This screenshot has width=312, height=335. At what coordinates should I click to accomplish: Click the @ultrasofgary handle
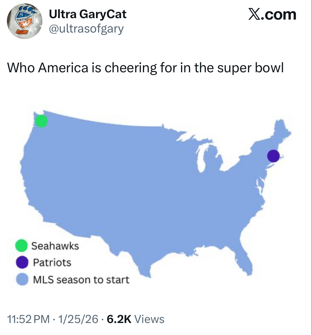(86, 29)
